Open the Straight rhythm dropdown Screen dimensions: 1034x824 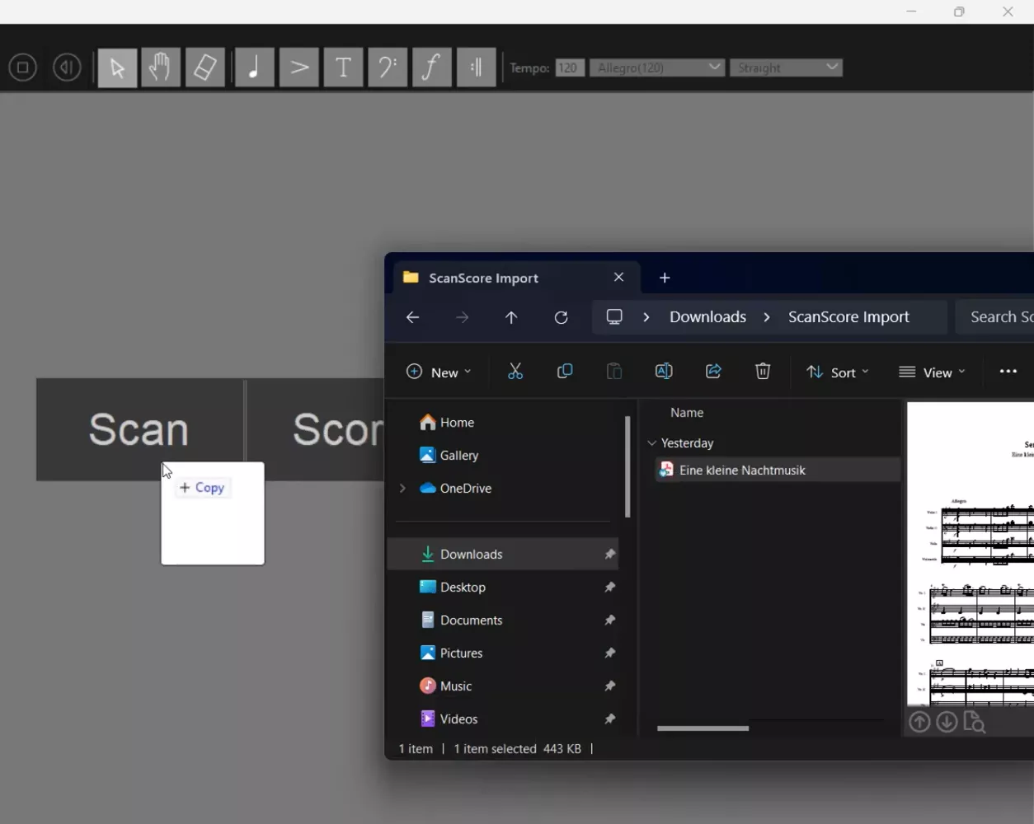(x=786, y=68)
